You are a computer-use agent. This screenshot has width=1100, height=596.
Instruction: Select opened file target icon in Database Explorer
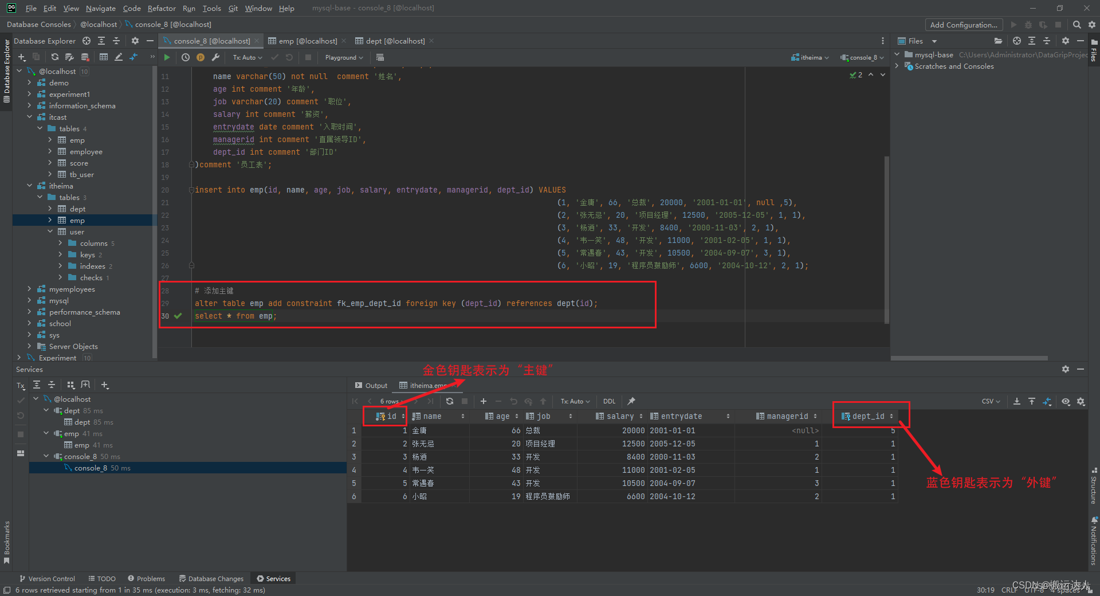[x=87, y=41]
